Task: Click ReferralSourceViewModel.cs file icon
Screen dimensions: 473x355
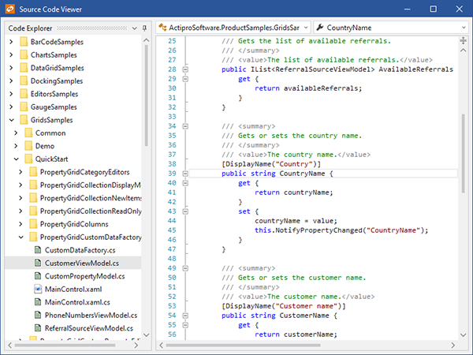Action: tap(38, 328)
